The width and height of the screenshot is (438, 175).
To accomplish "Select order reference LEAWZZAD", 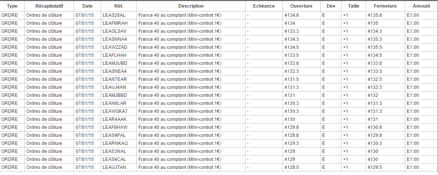I will [115, 47].
